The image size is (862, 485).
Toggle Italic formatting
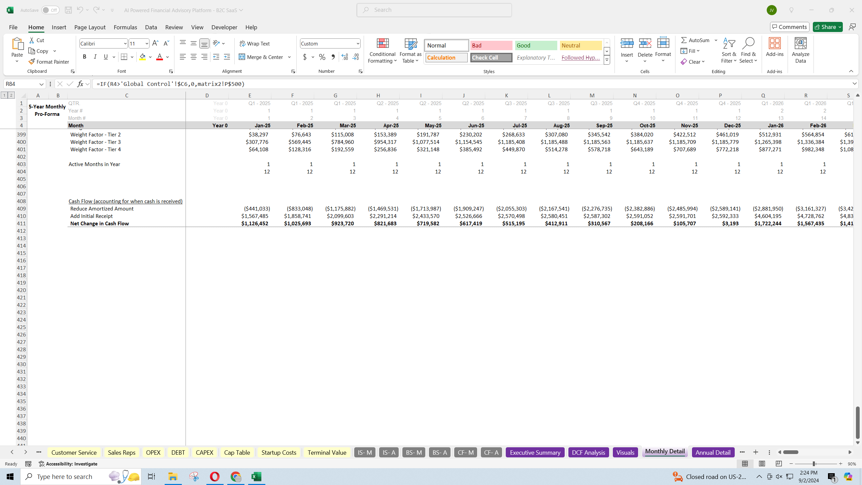(x=95, y=57)
